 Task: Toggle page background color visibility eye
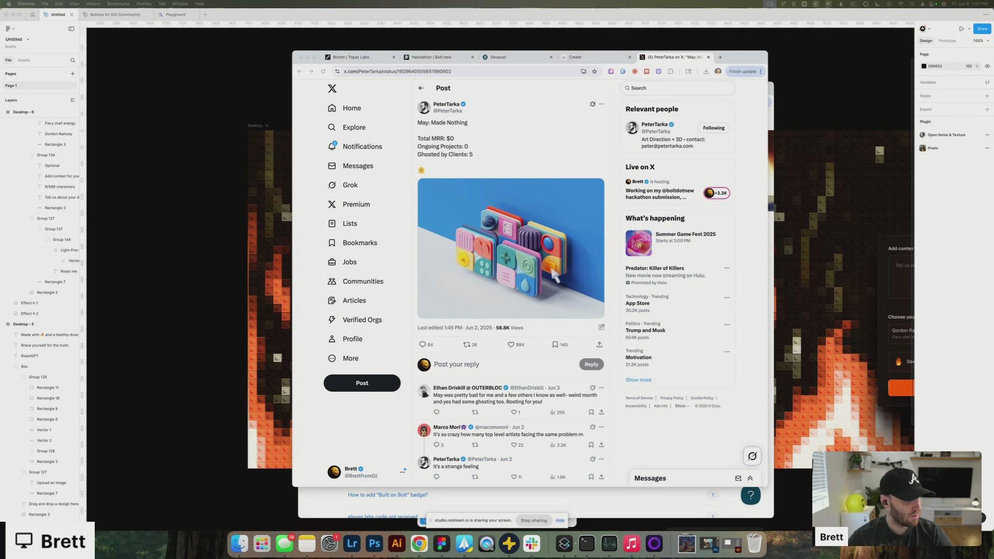[x=987, y=66]
